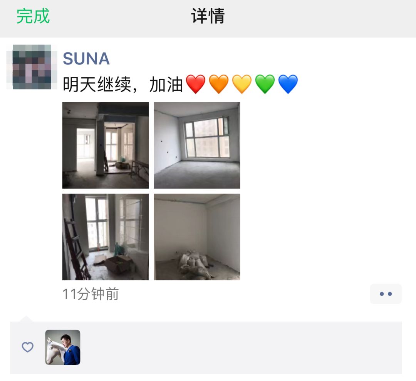Screen dimensions: 416x381
Task: View the empty room with window photo
Action: (x=197, y=146)
